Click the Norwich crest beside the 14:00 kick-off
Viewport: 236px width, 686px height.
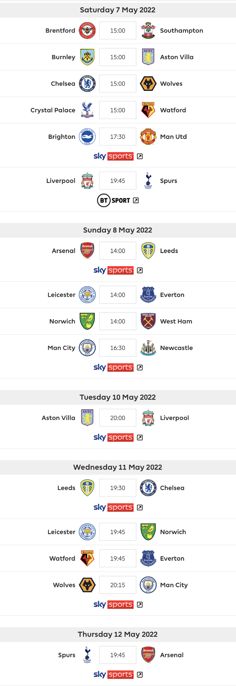87,321
